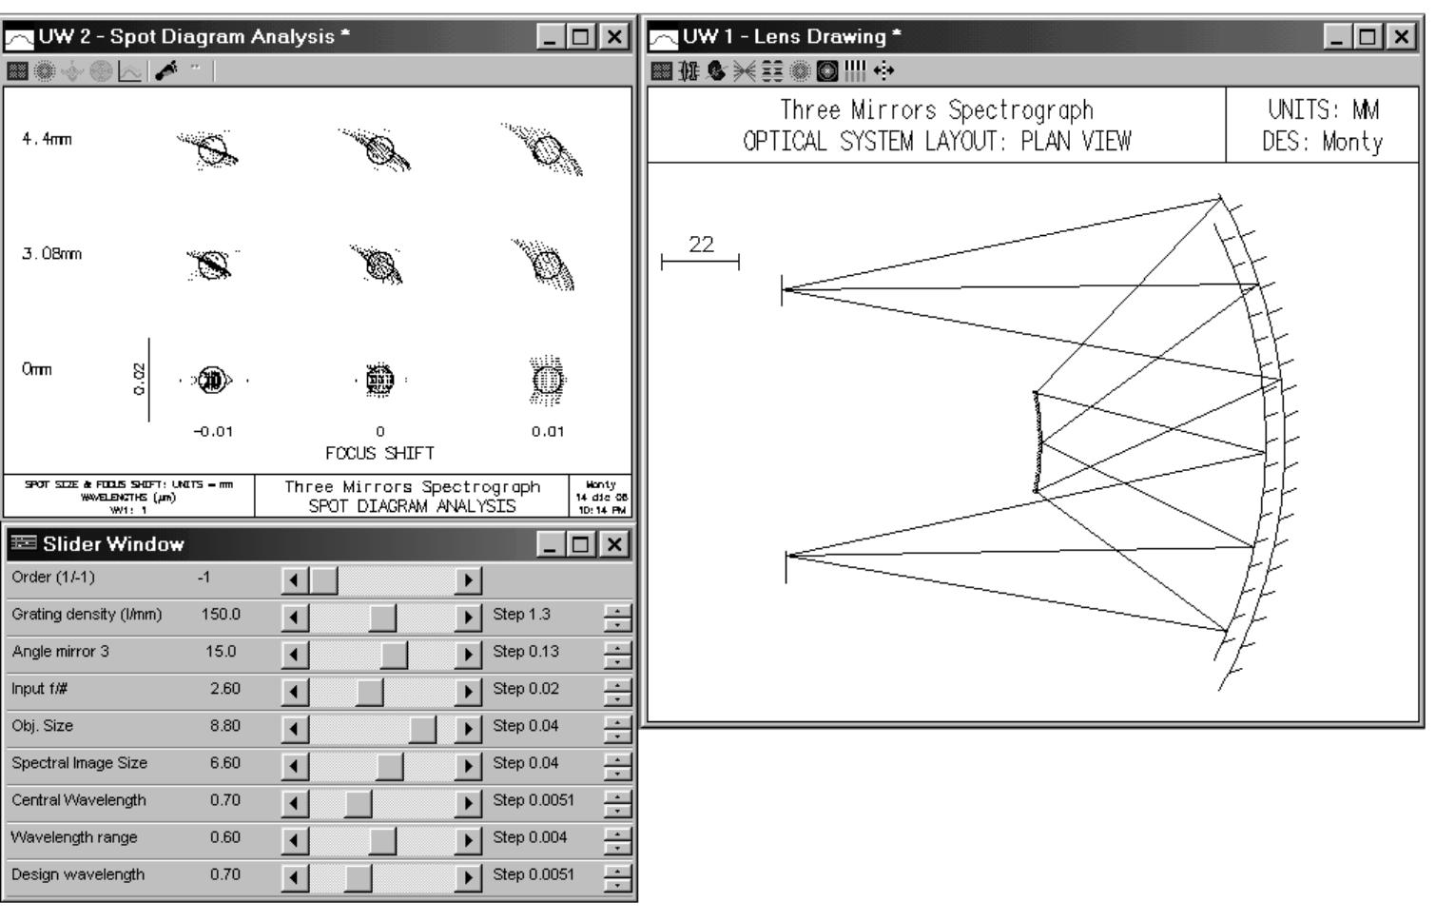This screenshot has height=922, width=1436.
Task: Click the Design wavelength slider thumb
Action: [358, 876]
